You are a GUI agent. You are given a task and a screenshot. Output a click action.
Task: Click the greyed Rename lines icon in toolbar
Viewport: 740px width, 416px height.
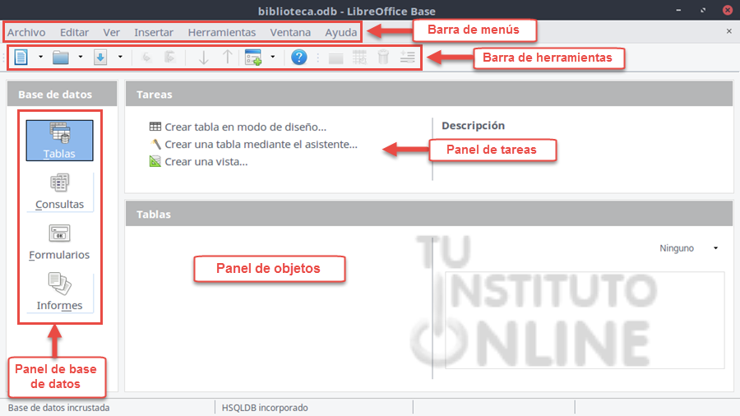coord(408,58)
